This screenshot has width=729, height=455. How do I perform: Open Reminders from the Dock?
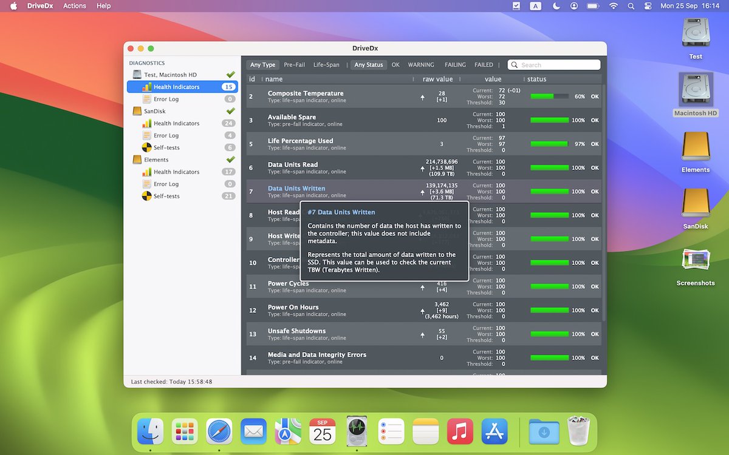coord(391,431)
